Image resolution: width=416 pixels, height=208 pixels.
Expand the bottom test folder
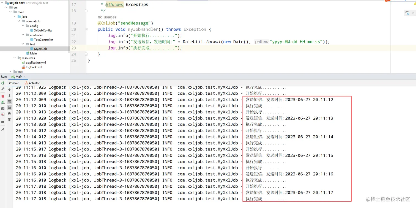coord(11,72)
